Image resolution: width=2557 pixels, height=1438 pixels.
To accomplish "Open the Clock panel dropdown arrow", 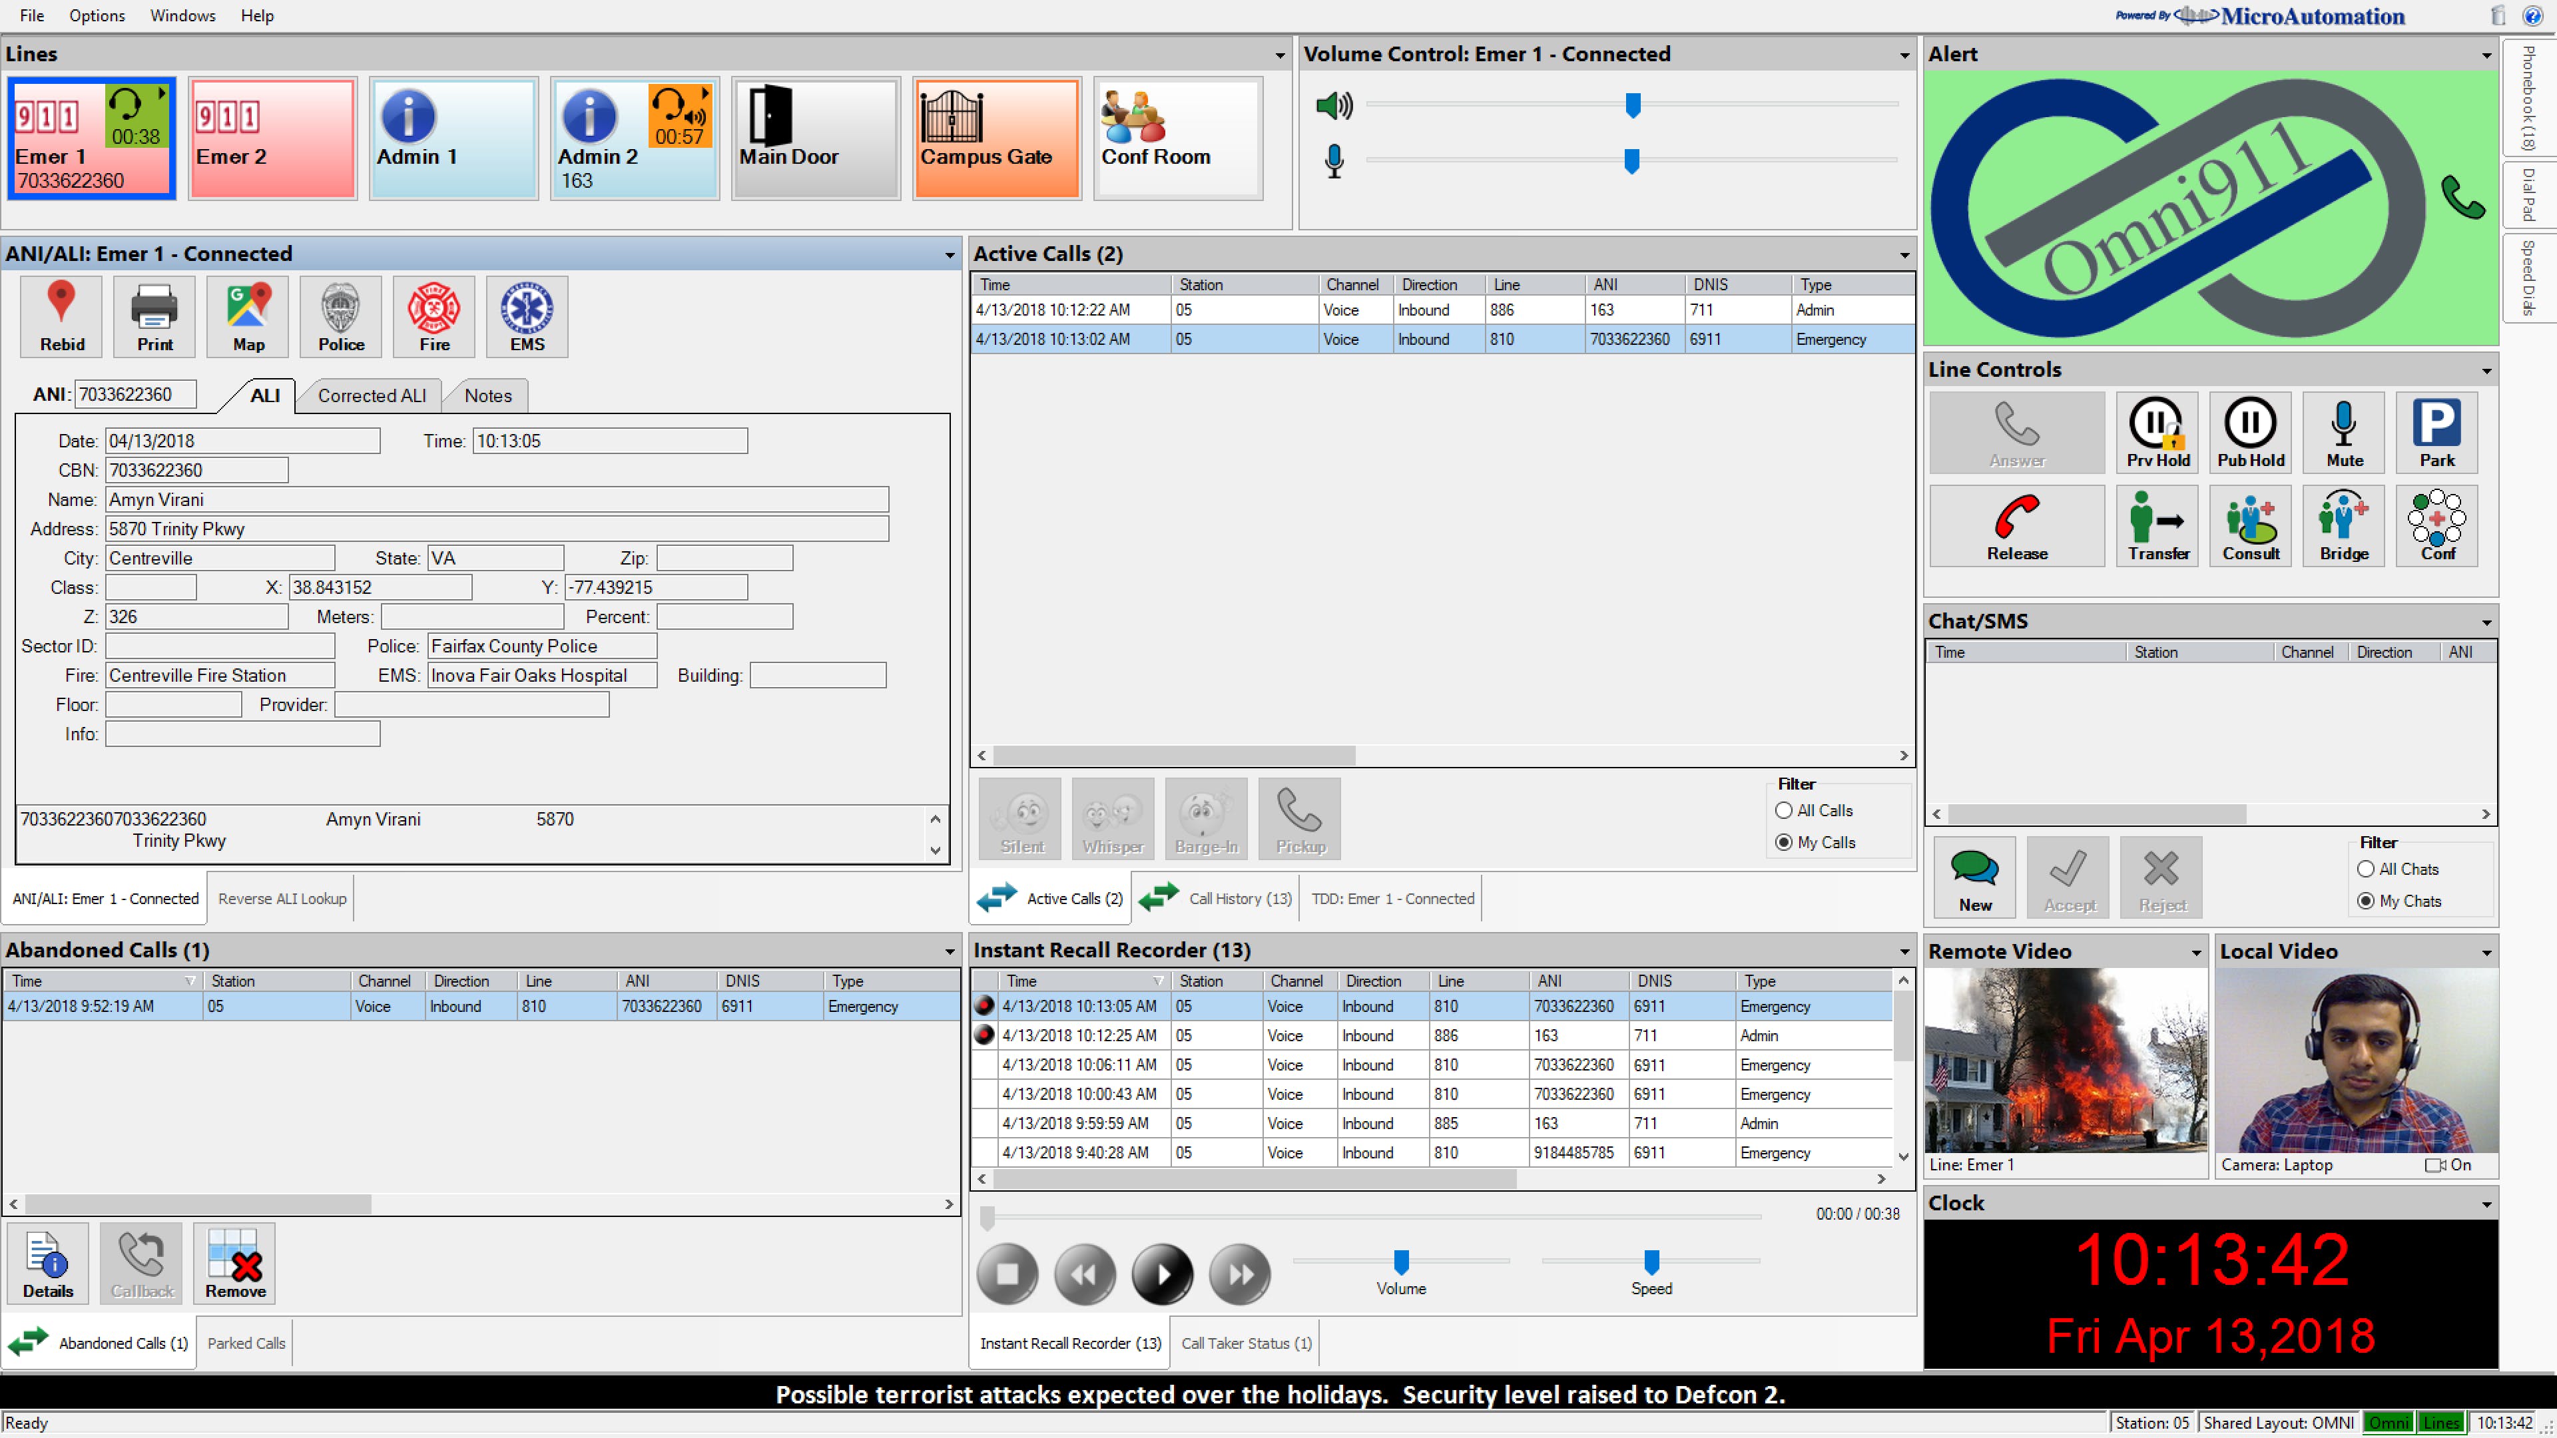I will point(2486,1204).
